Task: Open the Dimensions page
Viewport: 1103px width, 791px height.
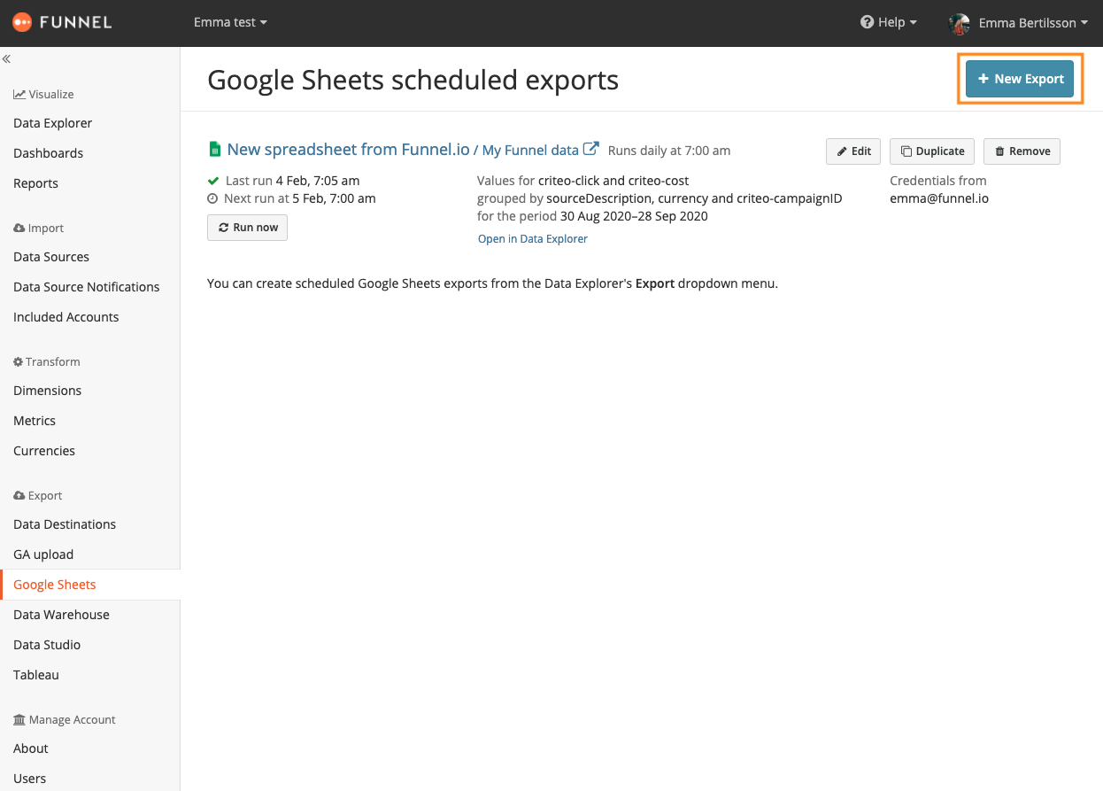Action: (x=48, y=391)
